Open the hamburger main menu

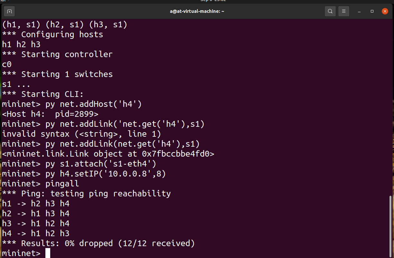click(344, 11)
